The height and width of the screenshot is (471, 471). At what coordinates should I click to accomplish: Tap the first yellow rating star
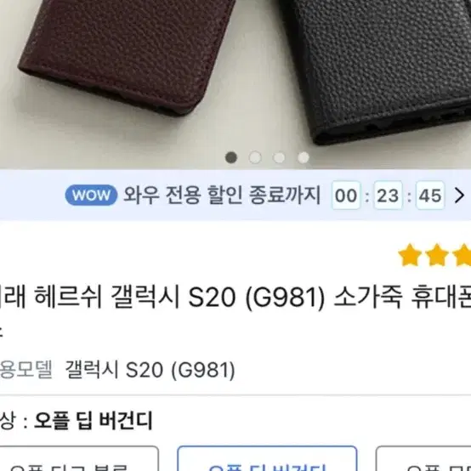(x=410, y=255)
